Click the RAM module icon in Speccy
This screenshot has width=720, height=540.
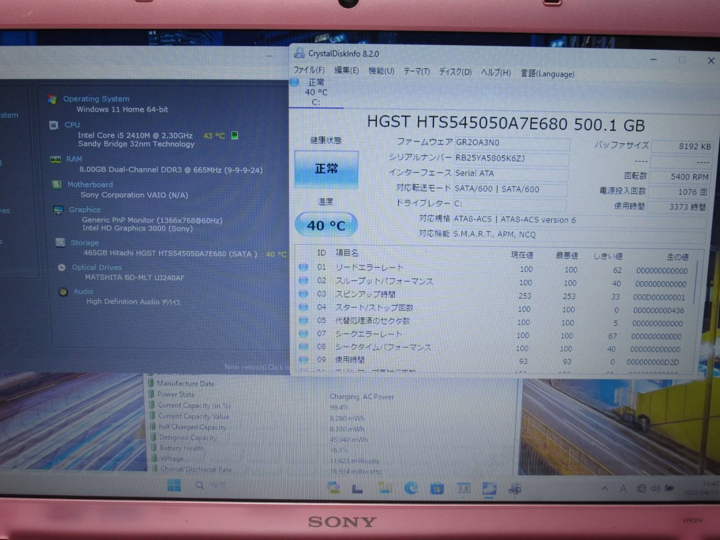tap(55, 159)
